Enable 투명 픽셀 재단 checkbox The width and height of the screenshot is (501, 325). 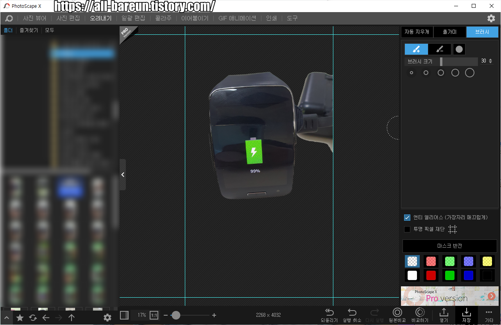point(407,229)
